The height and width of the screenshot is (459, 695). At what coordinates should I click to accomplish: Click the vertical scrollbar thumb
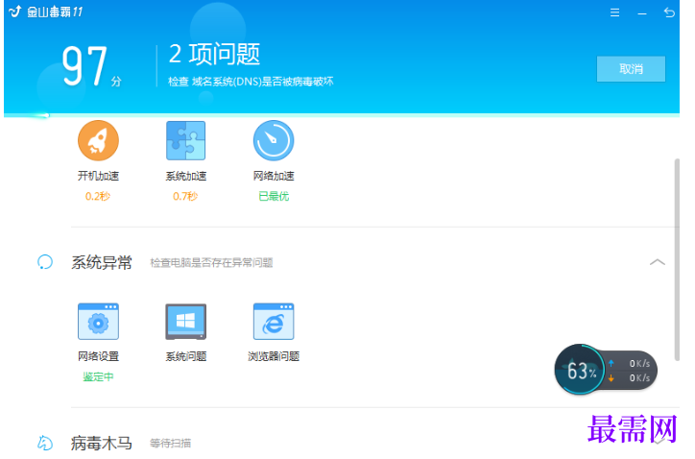coord(677,259)
